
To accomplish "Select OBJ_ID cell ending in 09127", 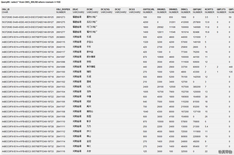I will 28,22.
